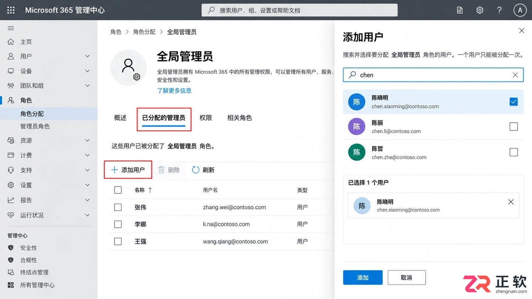Image resolution: width=532 pixels, height=299 pixels.
Task: Click the 取消 button
Action: [406, 278]
